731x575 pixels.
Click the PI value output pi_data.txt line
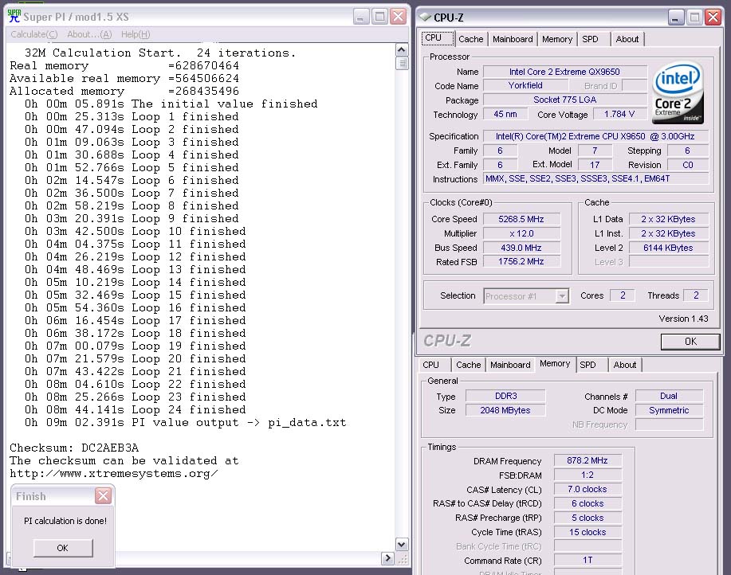pyautogui.click(x=186, y=423)
